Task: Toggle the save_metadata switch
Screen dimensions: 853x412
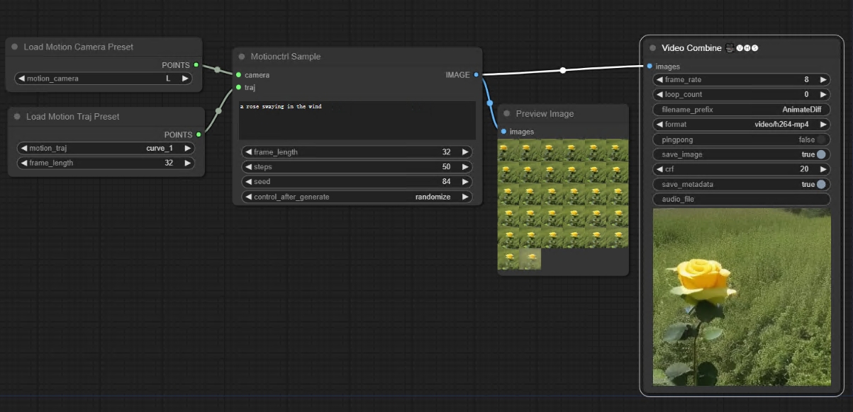Action: pyautogui.click(x=821, y=184)
